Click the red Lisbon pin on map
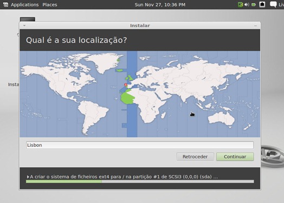The width and height of the screenshot is (284, 203). pyautogui.click(x=126, y=84)
